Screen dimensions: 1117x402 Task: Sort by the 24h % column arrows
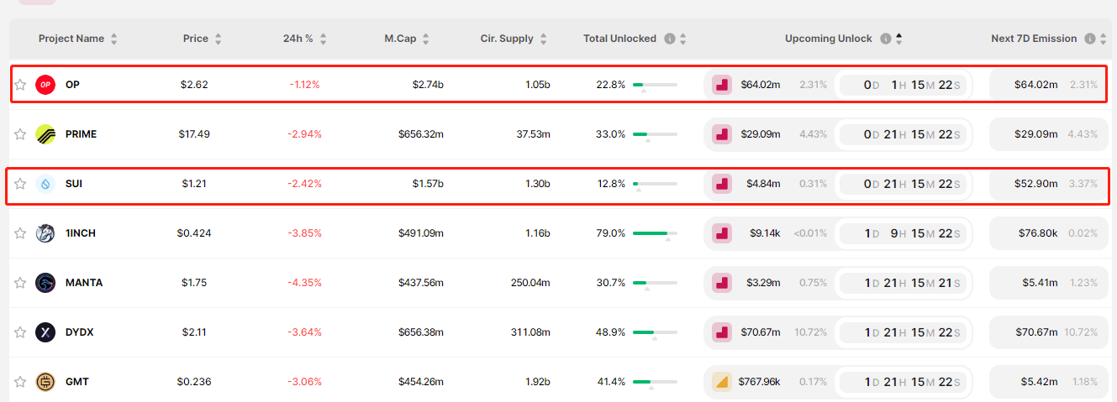click(x=324, y=39)
